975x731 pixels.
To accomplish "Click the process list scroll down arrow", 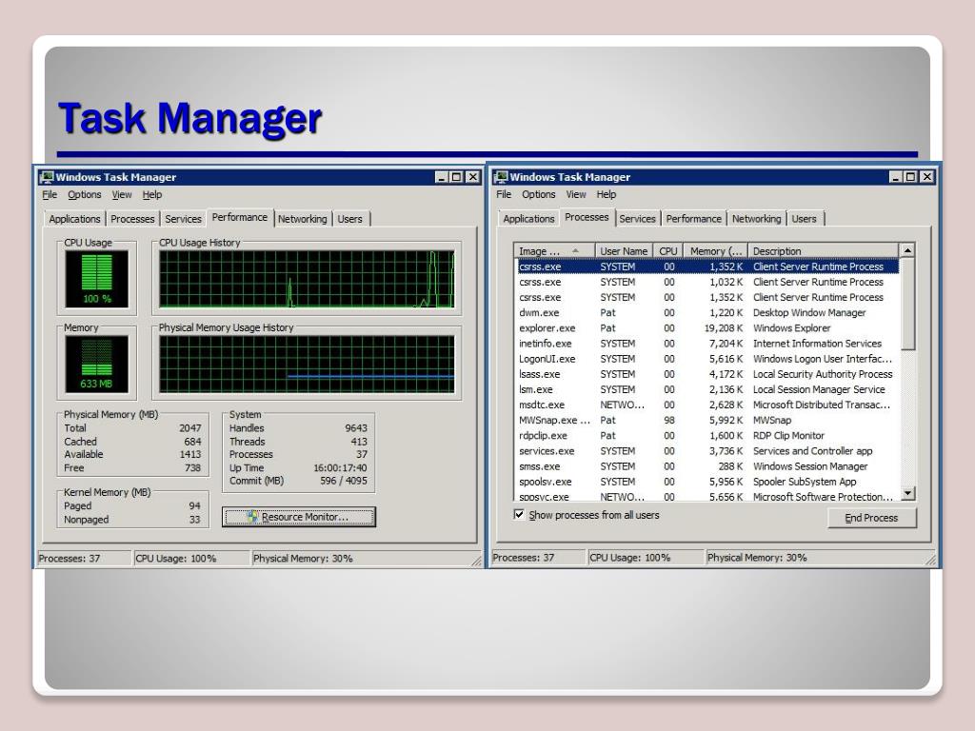I will [x=907, y=494].
